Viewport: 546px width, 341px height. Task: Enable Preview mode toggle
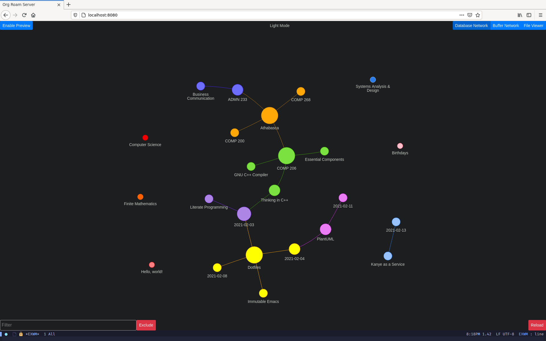pyautogui.click(x=16, y=26)
